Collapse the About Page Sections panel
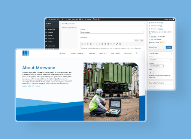 pyautogui.click(x=145, y=24)
